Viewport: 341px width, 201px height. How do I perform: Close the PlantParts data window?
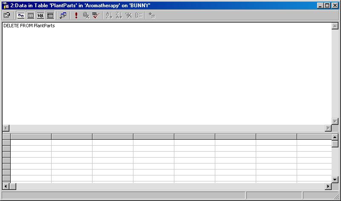(x=335, y=6)
